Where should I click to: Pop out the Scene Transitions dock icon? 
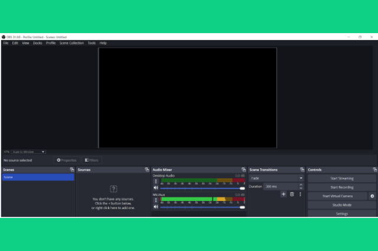pos(302,169)
